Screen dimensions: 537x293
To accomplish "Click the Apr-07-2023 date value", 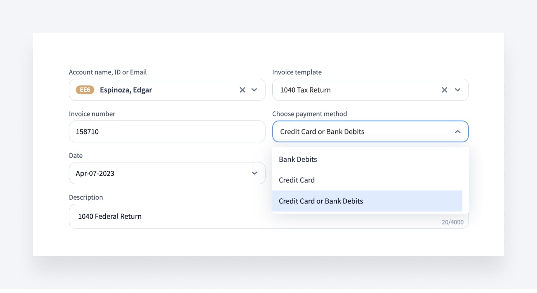I will pyautogui.click(x=95, y=173).
